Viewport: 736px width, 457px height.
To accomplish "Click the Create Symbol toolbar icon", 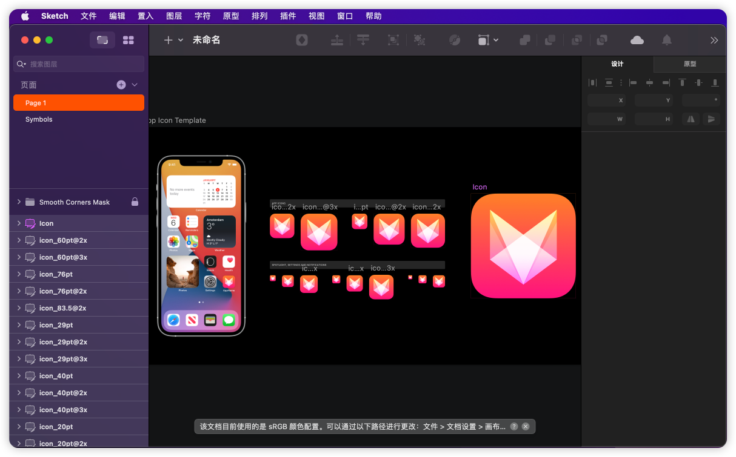I will [301, 40].
